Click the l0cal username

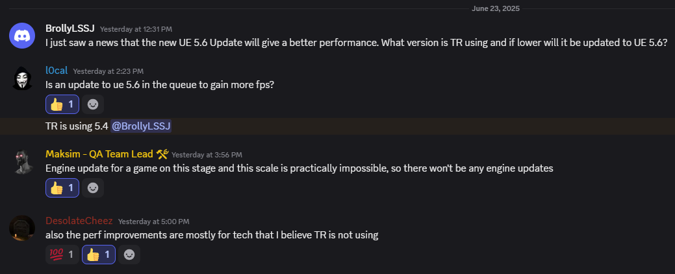click(x=57, y=71)
